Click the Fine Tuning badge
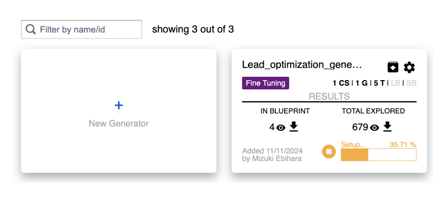 coord(266,83)
